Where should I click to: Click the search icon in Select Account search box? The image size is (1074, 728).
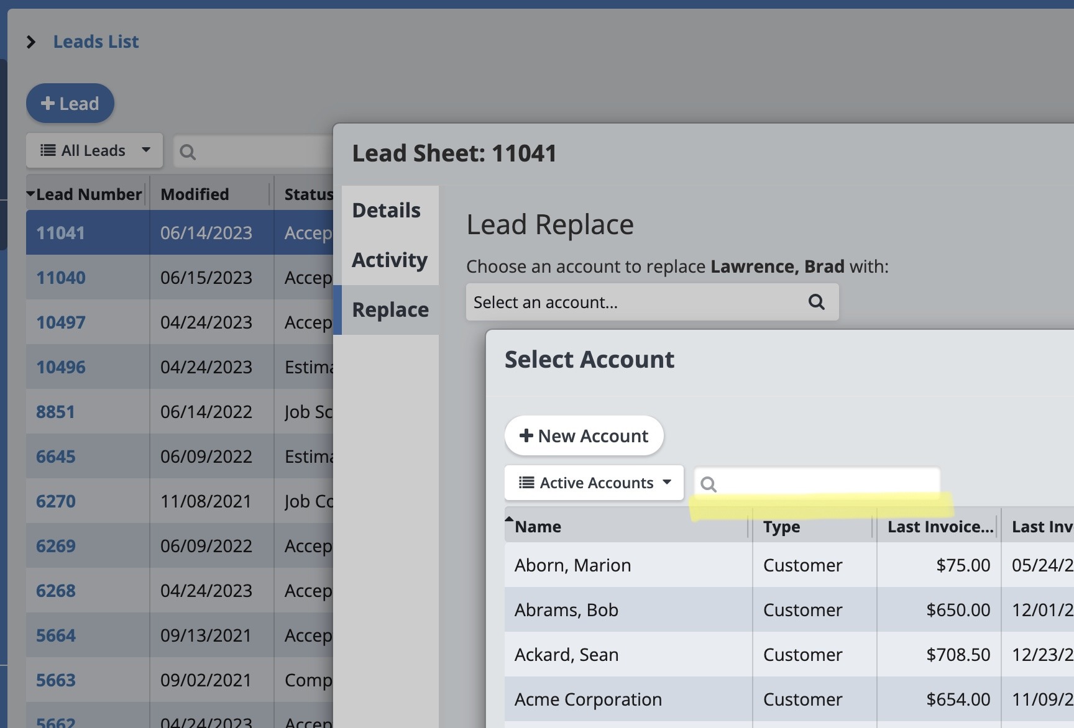coord(709,484)
